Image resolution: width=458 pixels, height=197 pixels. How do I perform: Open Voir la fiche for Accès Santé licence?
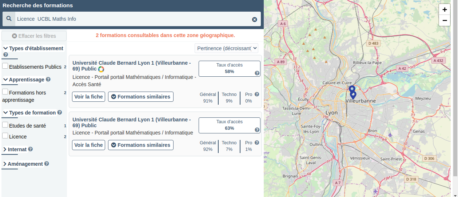coord(89,97)
